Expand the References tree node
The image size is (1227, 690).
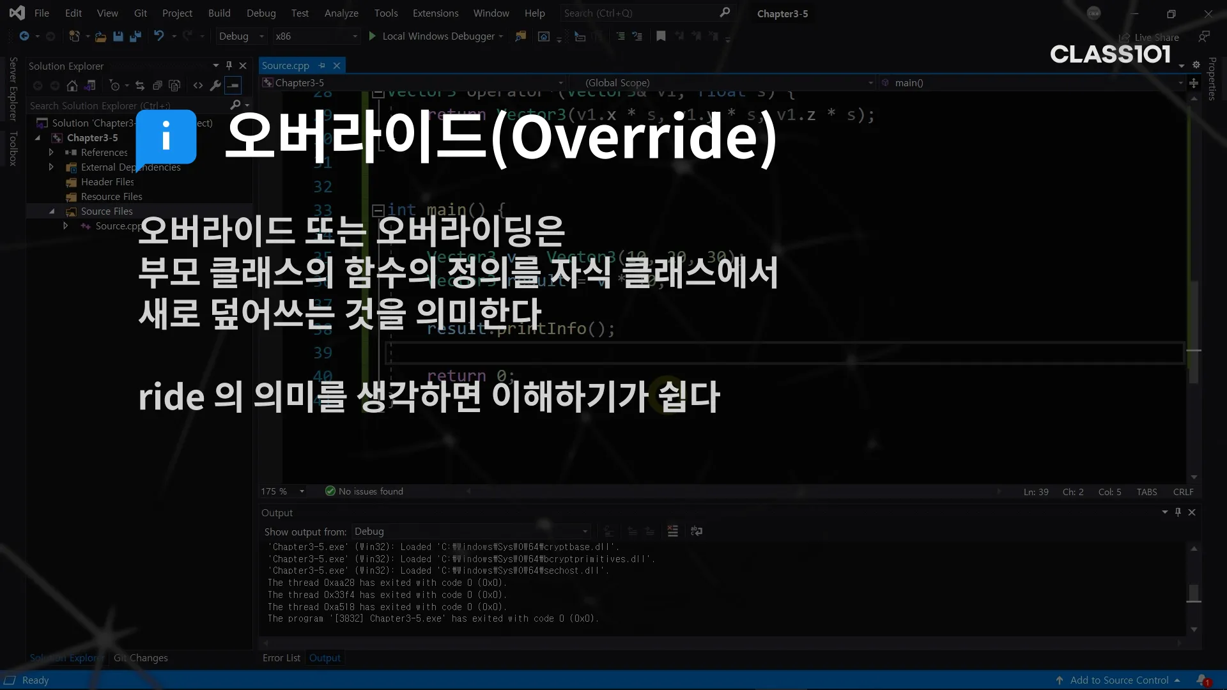click(x=51, y=153)
